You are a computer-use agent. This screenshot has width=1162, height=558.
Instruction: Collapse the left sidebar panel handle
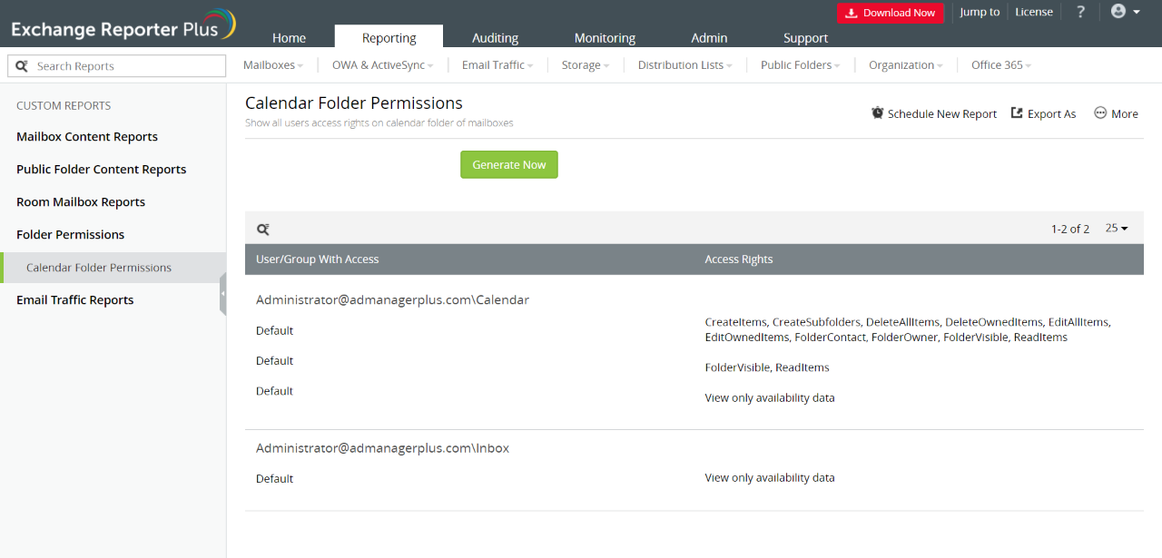(222, 294)
